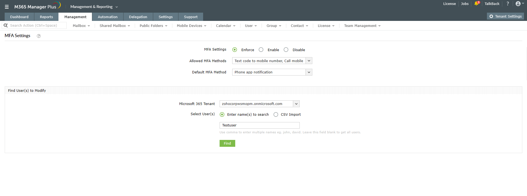Screen dimensions: 527x196
Task: Open the TalkBack link
Action: (492, 4)
